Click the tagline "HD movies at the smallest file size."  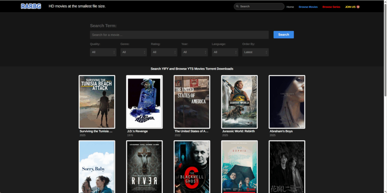[x=77, y=6]
